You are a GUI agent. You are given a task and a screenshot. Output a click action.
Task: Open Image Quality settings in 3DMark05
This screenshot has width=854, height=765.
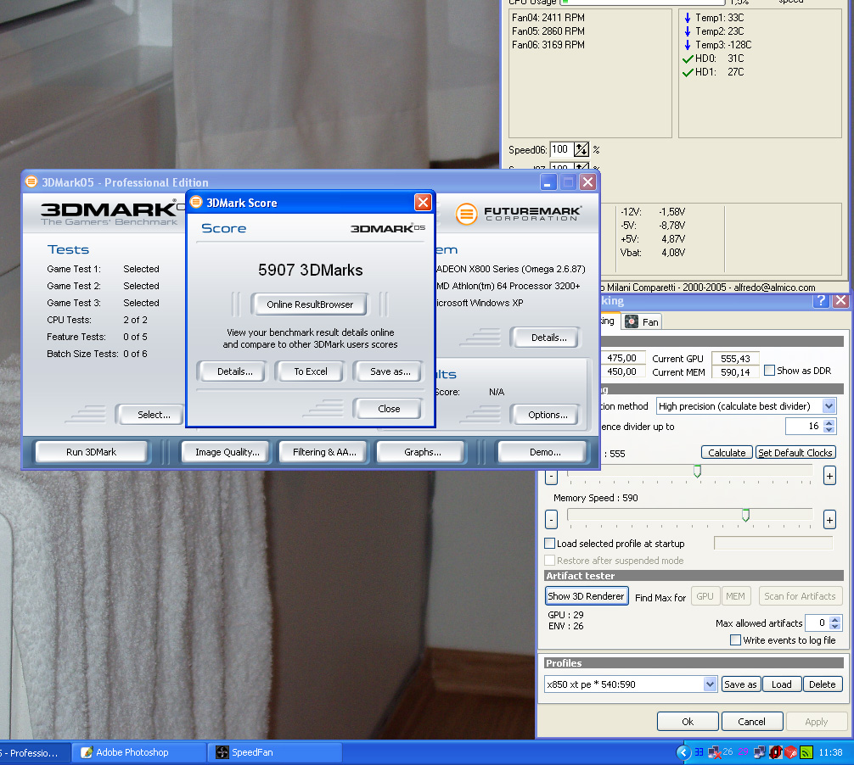[x=228, y=452]
